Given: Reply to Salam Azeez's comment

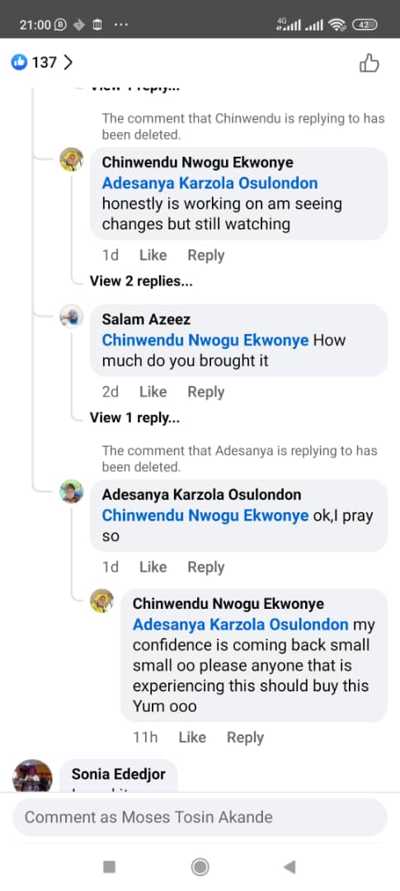Looking at the screenshot, I should [x=205, y=392].
